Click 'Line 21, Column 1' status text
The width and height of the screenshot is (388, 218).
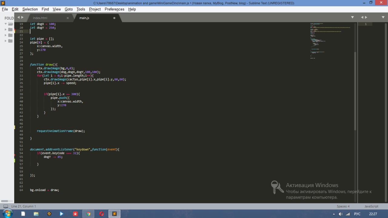(23, 206)
